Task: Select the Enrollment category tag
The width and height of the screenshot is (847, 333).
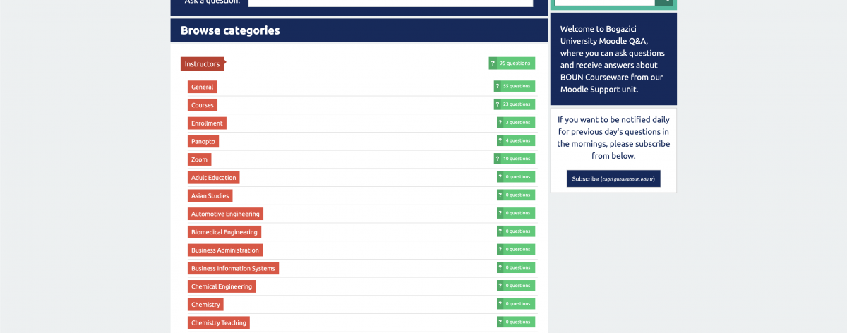Action: pyautogui.click(x=207, y=123)
